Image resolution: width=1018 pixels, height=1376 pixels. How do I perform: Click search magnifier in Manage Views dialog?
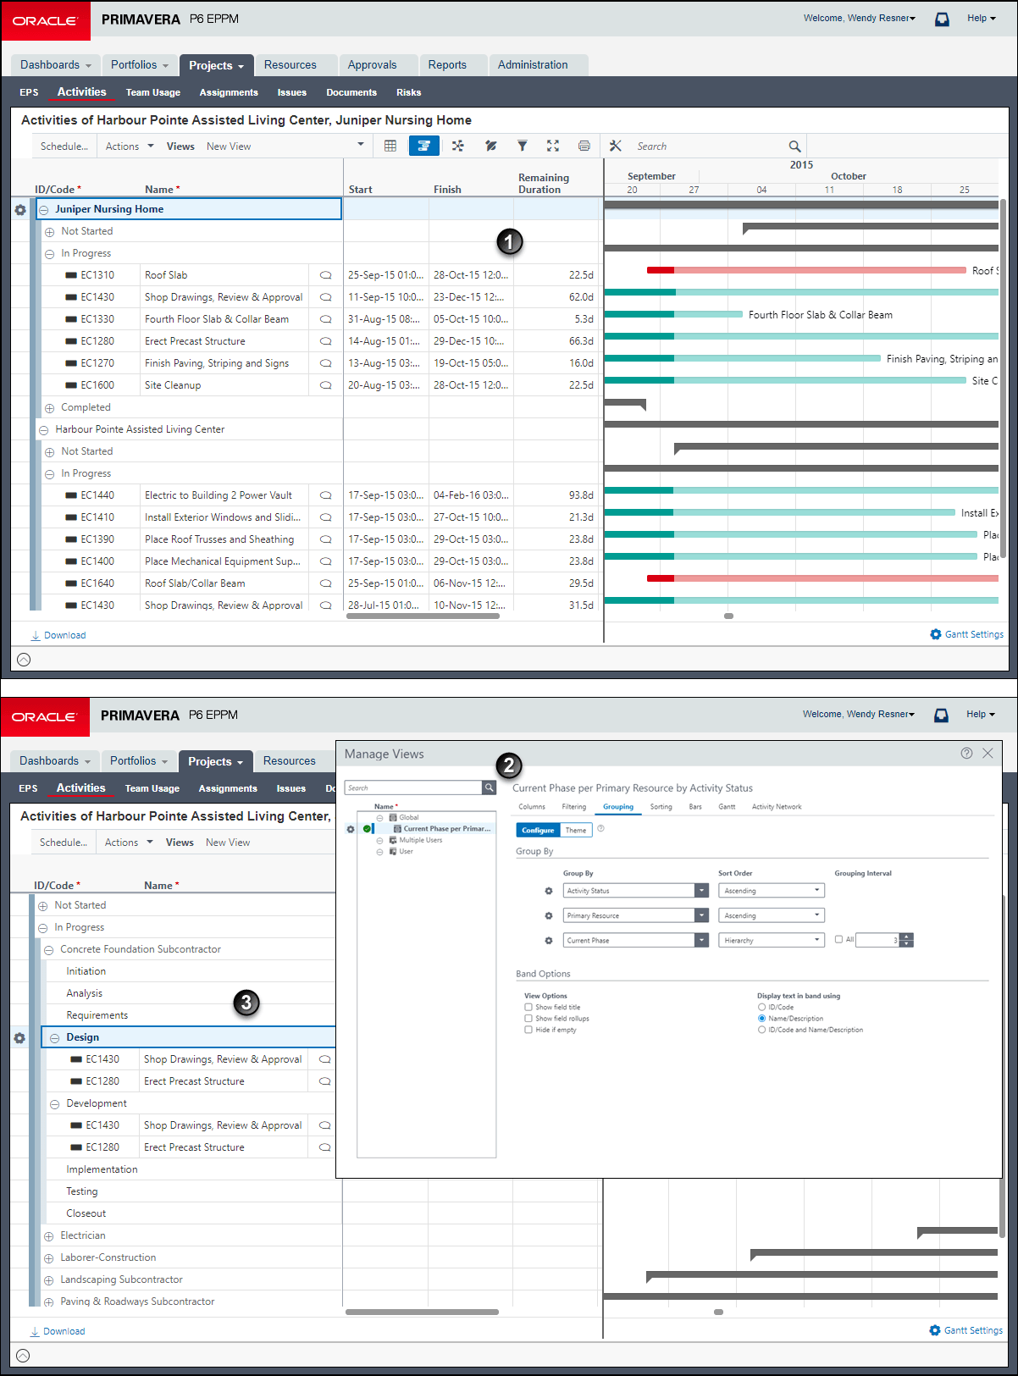[489, 787]
